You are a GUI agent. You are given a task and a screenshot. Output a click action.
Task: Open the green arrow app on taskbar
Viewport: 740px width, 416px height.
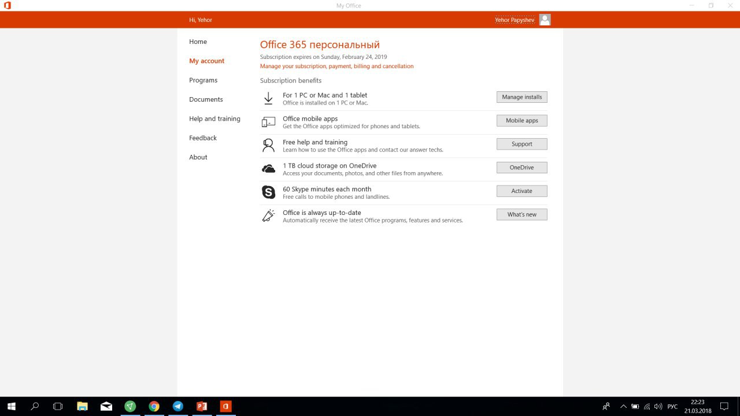130,406
